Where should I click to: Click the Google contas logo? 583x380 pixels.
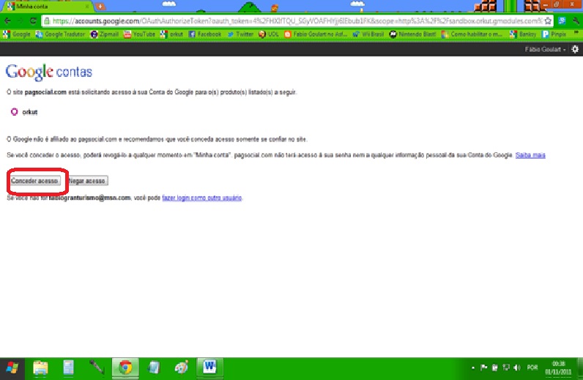tap(48, 72)
